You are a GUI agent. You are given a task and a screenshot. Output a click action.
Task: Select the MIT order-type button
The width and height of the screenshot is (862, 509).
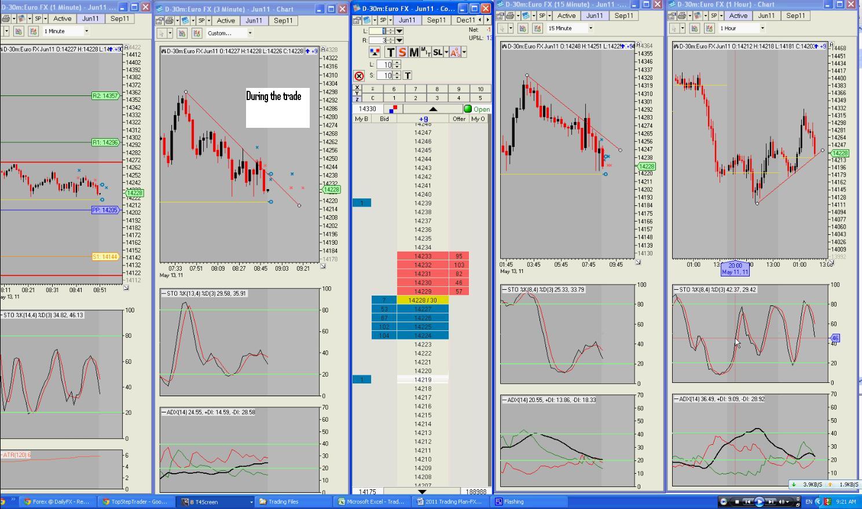[426, 52]
